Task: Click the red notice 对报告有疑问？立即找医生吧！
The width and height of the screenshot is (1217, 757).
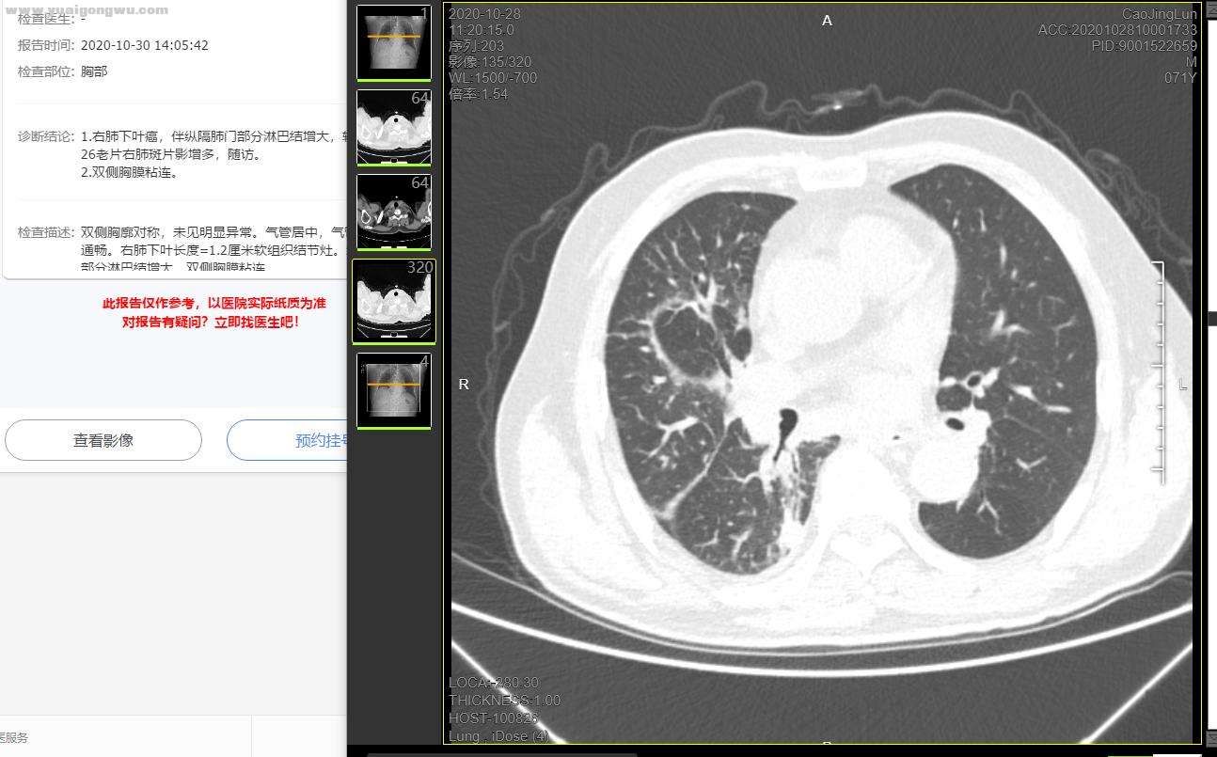Action: (x=211, y=322)
